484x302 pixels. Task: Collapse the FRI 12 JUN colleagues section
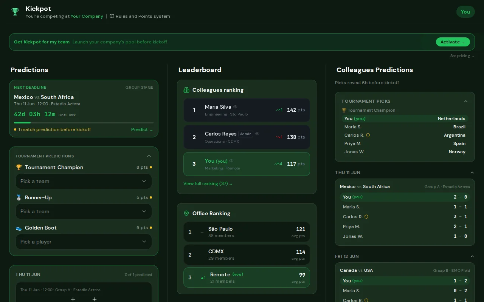(x=472, y=256)
